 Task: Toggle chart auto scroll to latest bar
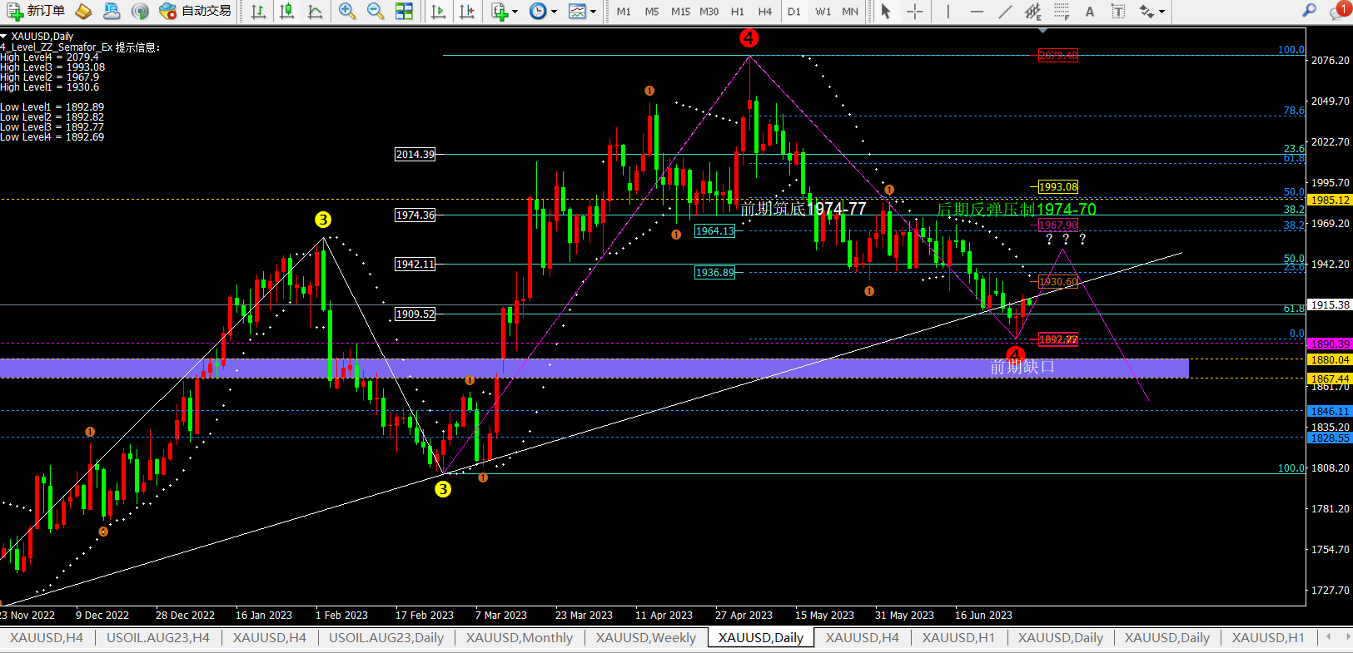pyautogui.click(x=438, y=11)
